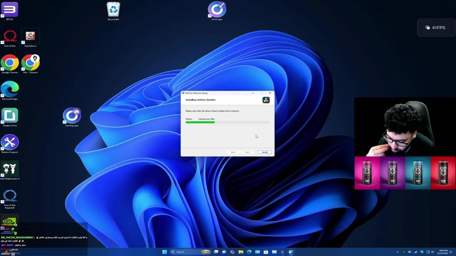Click the DaVinci Resolve logo in setup header

click(x=266, y=100)
